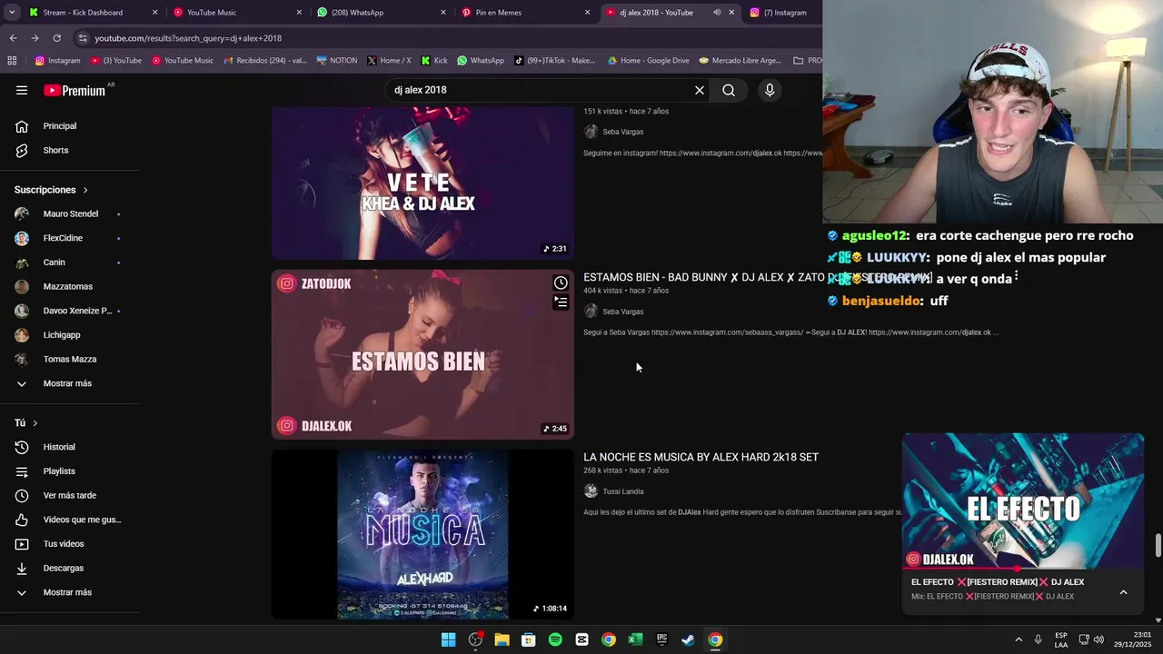This screenshot has width=1163, height=654.
Task: Switch to Stream - Kick Dashboard tab
Action: coord(91,13)
